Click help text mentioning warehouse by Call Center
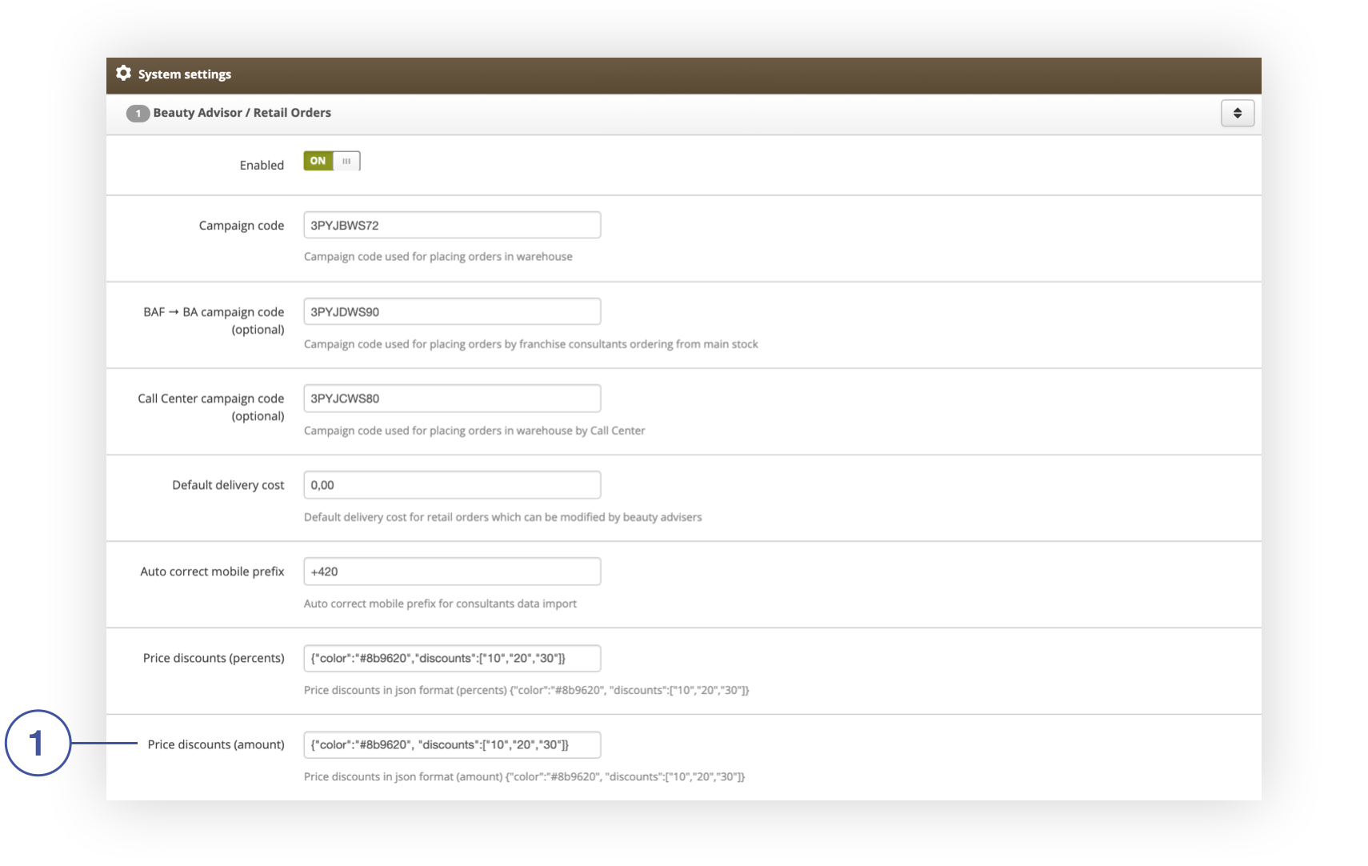The width and height of the screenshot is (1368, 866). tap(474, 431)
